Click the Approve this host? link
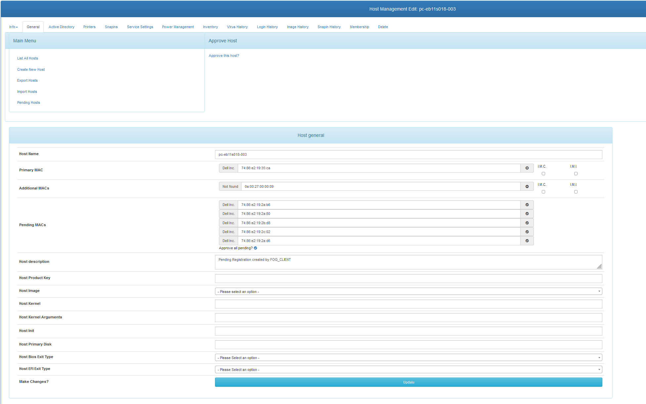 tap(224, 56)
